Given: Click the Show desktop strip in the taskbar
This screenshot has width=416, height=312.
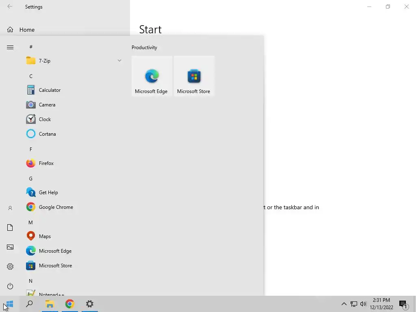Looking at the screenshot, I should pyautogui.click(x=415, y=304).
